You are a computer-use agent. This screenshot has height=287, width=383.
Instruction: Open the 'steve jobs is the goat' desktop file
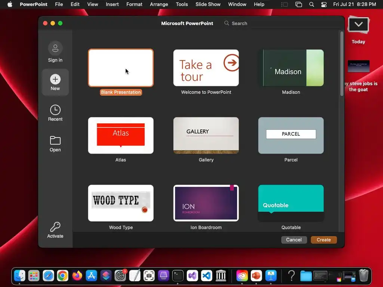pos(358,66)
